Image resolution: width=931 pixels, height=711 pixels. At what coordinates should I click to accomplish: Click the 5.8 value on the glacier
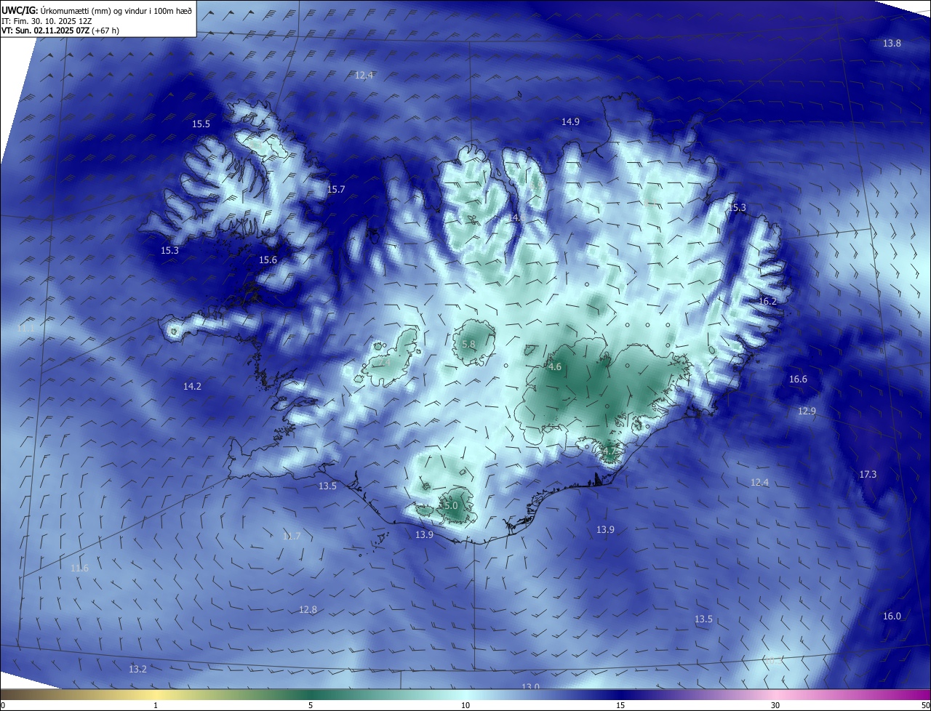pos(468,344)
